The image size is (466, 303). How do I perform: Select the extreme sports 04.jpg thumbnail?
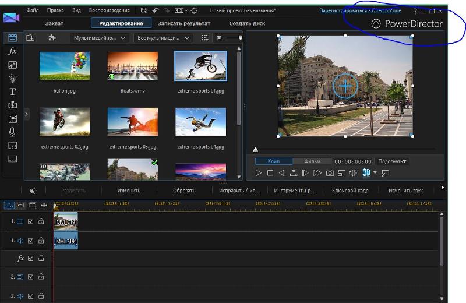coord(200,122)
